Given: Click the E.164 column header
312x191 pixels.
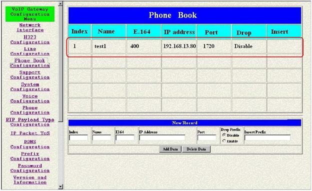Looking at the screenshot, I should click(144, 31).
